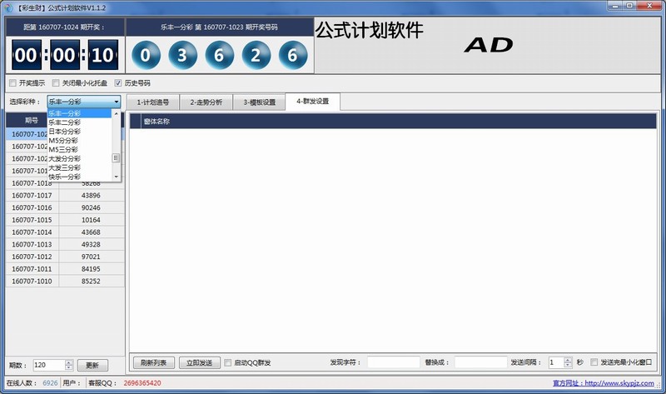Click the fourth lottery ball showing 2
Viewport: 666px width, 394px height.
click(255, 56)
